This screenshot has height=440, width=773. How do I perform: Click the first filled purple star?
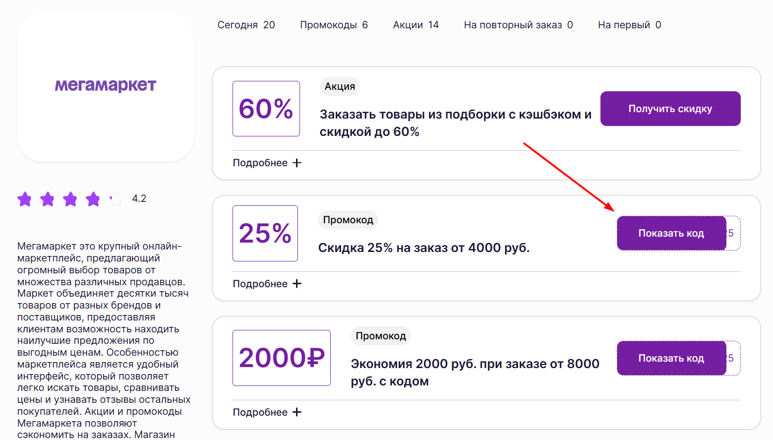[25, 199]
